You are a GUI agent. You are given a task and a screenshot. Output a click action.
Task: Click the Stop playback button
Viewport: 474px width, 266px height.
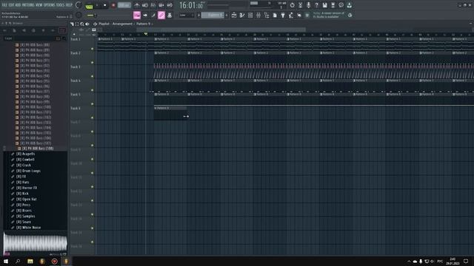point(105,5)
